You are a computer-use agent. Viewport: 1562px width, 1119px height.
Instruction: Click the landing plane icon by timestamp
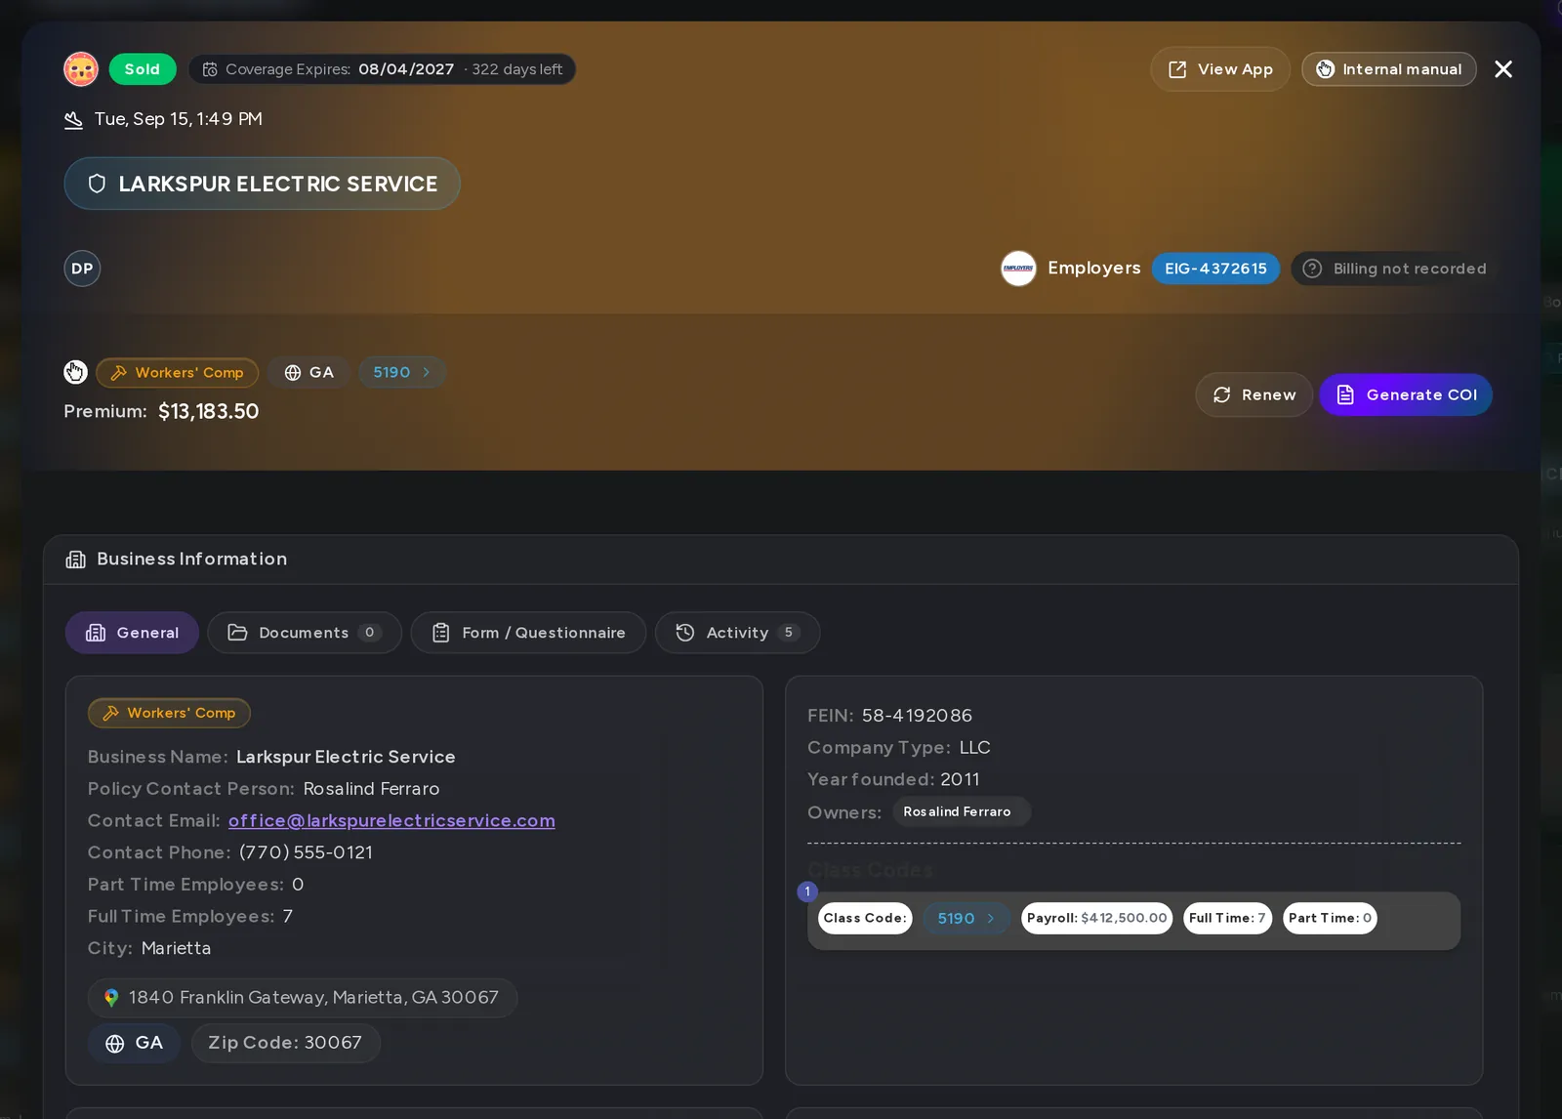73,119
